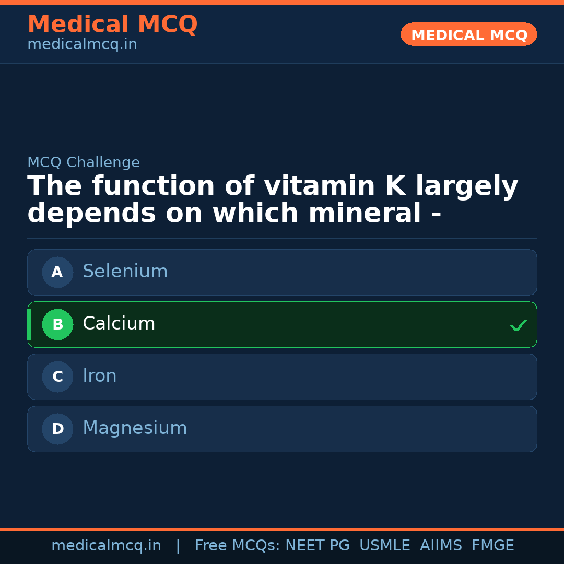This screenshot has height=564, width=564.
Task: Click the circular D option badge
Action: [x=57, y=429]
